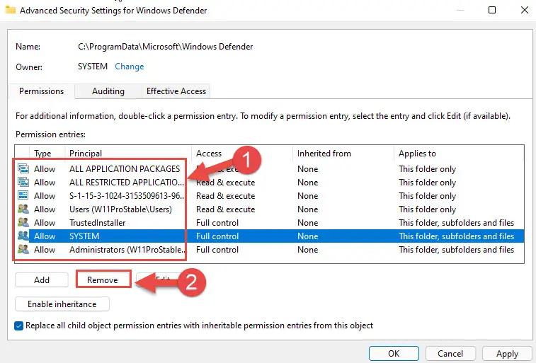
Task: Maximize the Advanced Security Settings window
Action: point(492,10)
